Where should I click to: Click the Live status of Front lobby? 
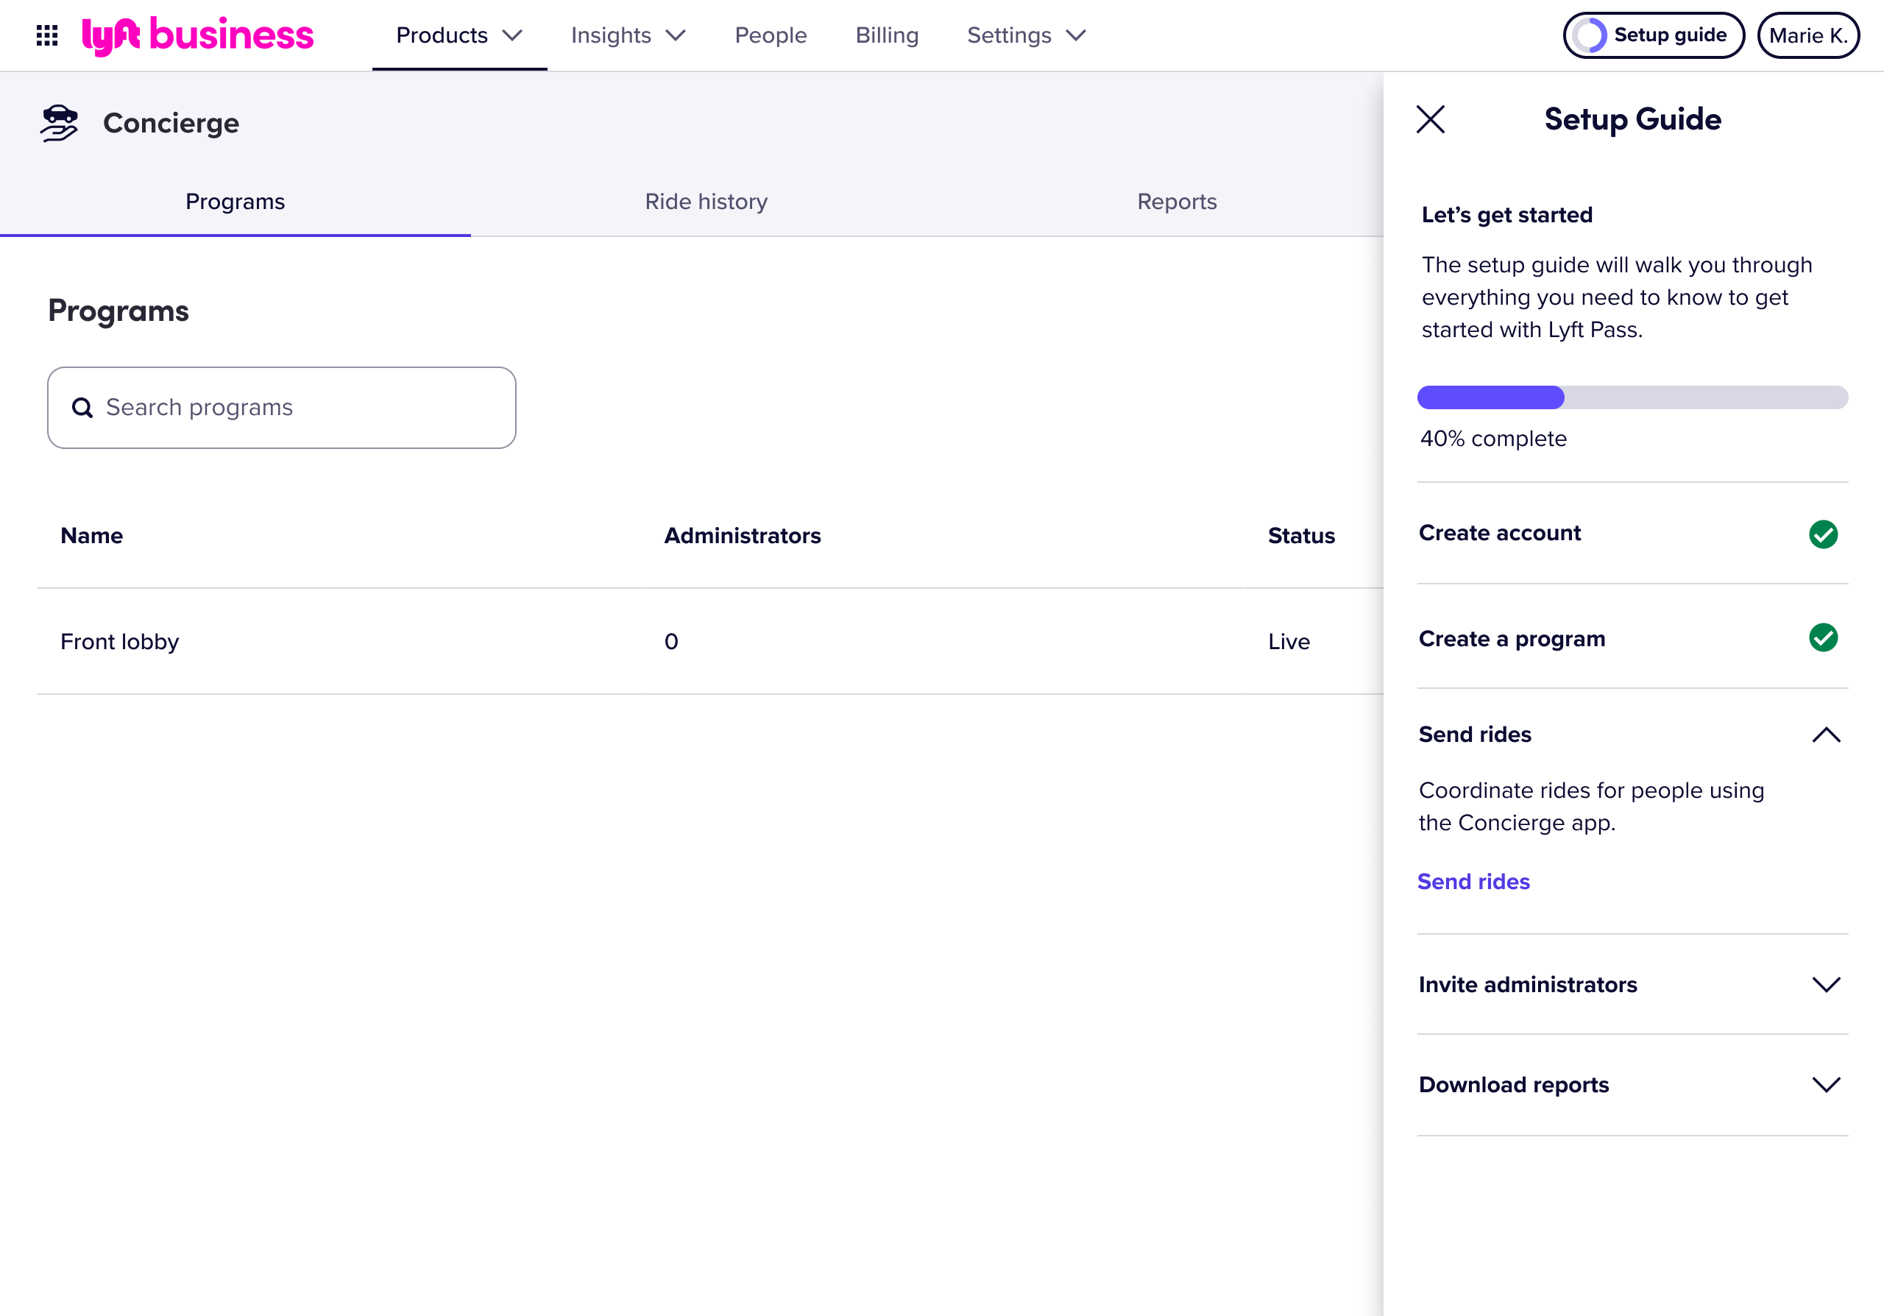(x=1289, y=642)
